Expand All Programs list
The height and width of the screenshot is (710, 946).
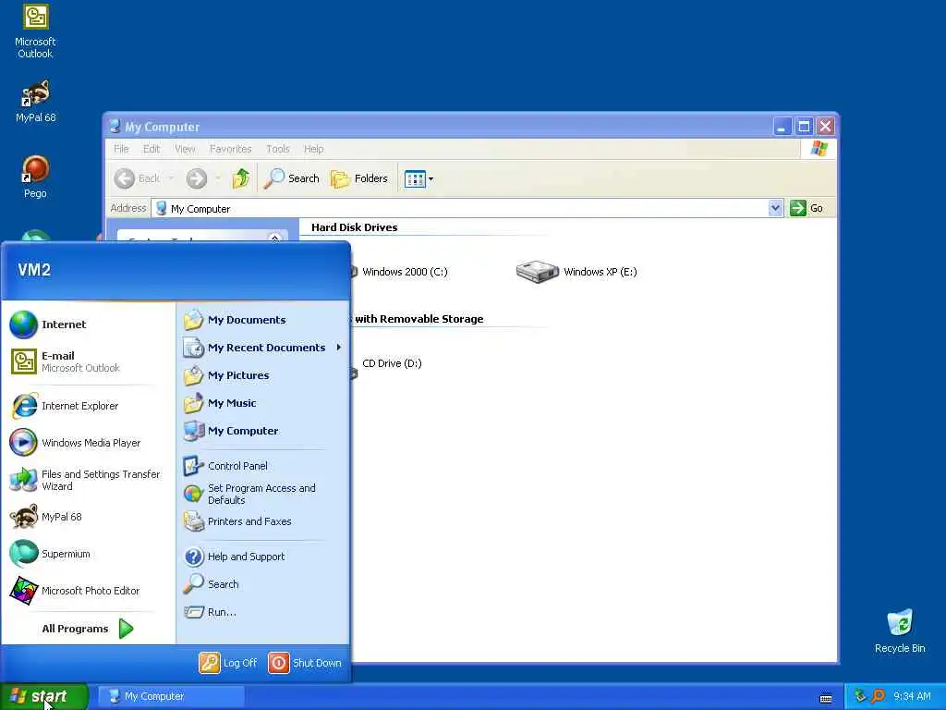88,629
